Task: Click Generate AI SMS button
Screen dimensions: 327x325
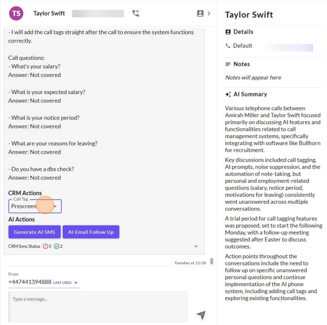Action: [35, 232]
